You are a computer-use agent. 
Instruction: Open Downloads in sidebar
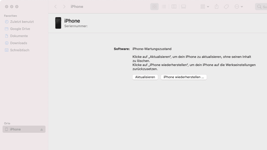[19, 43]
